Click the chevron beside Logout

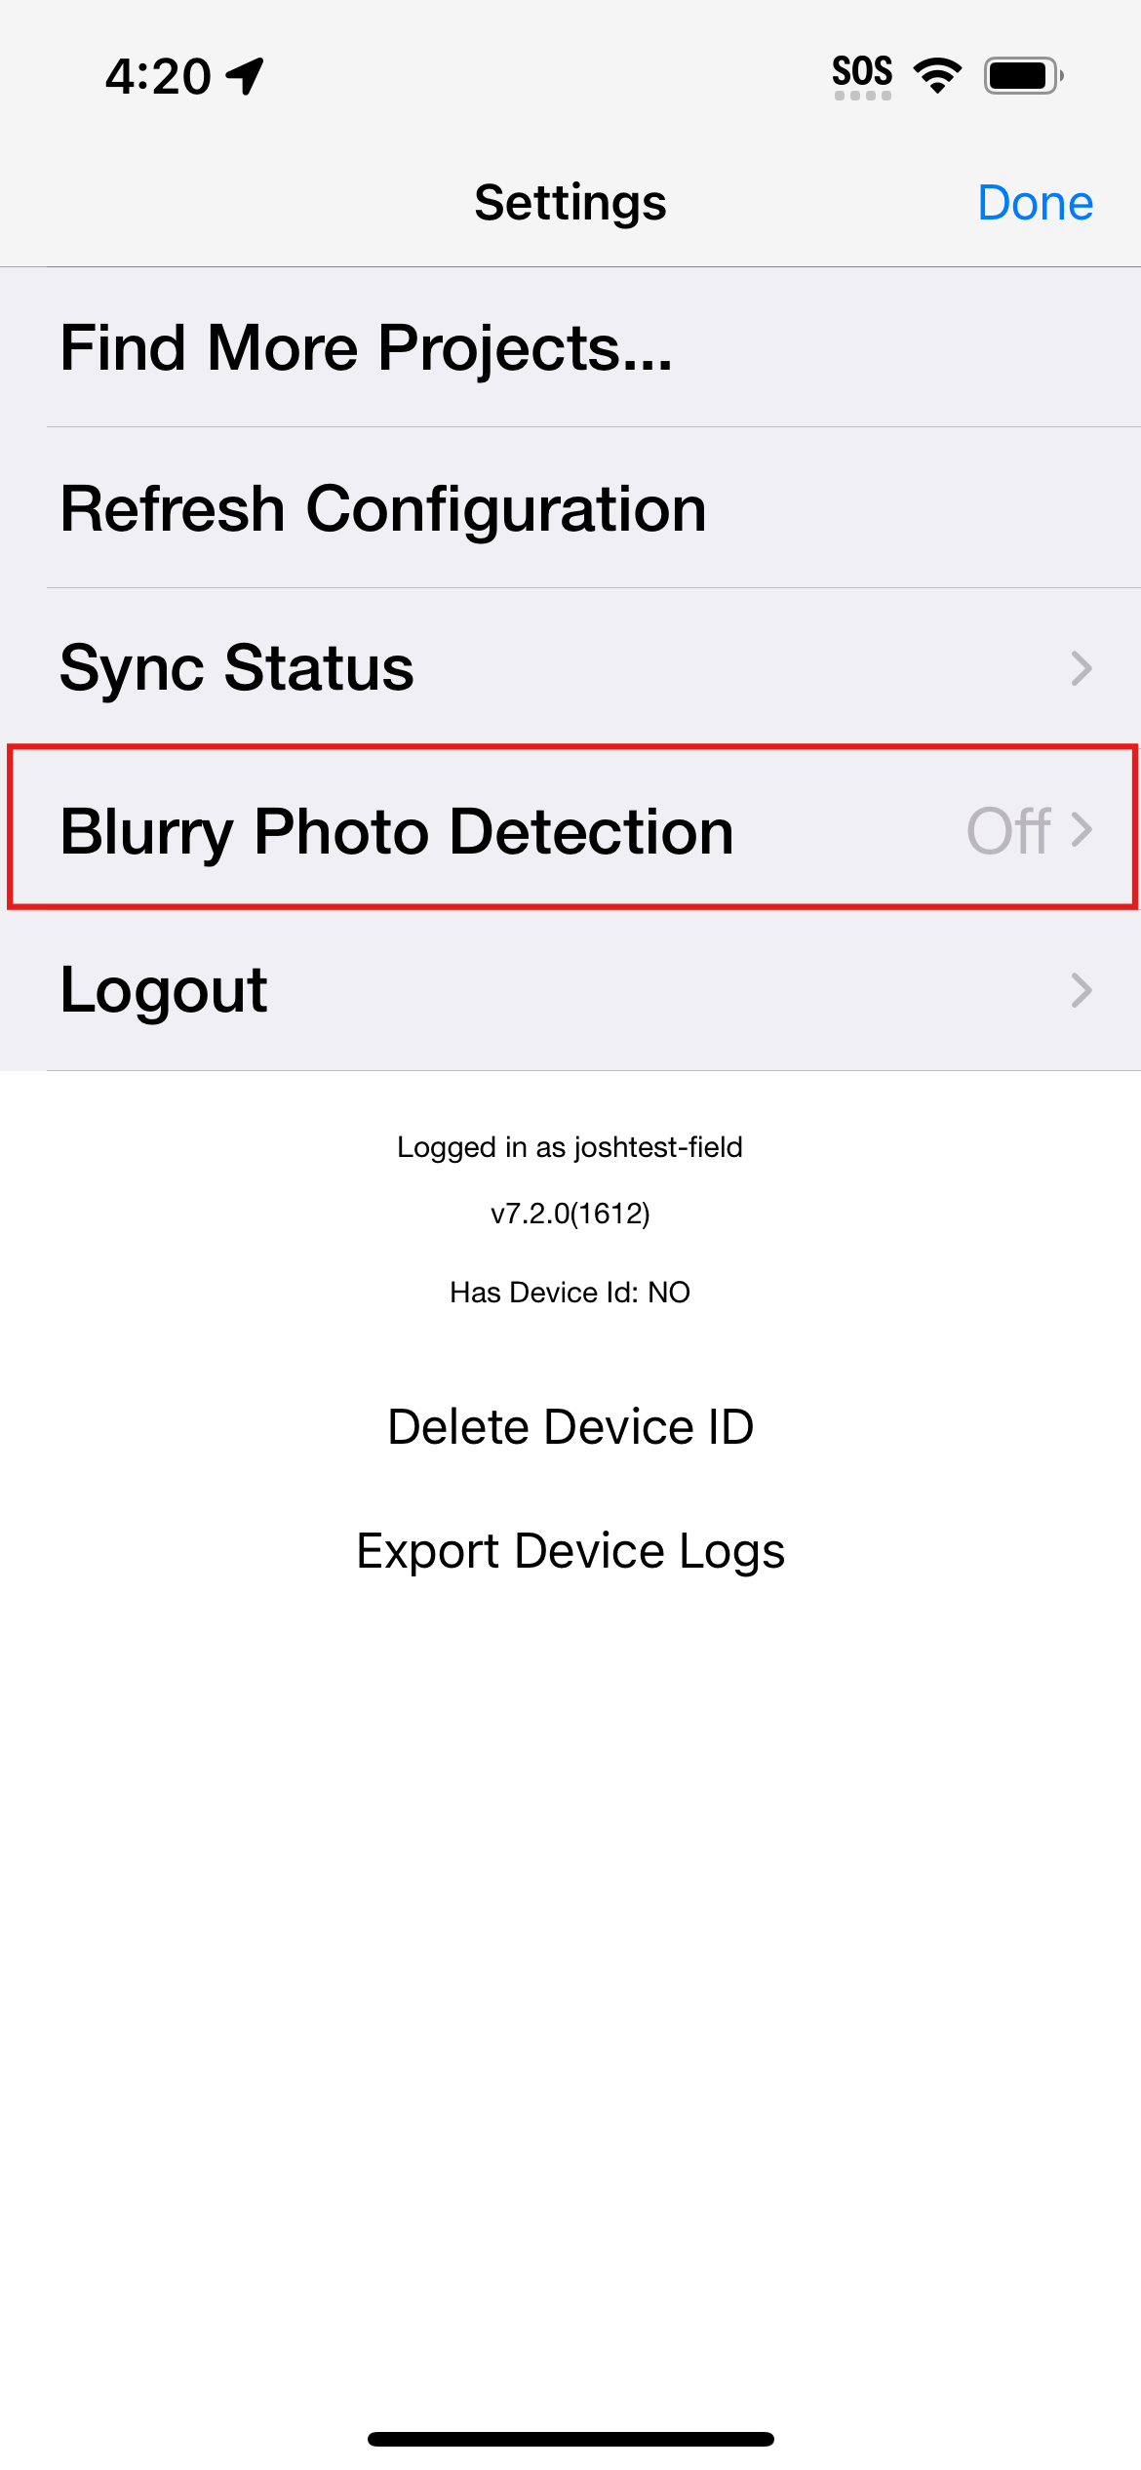[1081, 990]
